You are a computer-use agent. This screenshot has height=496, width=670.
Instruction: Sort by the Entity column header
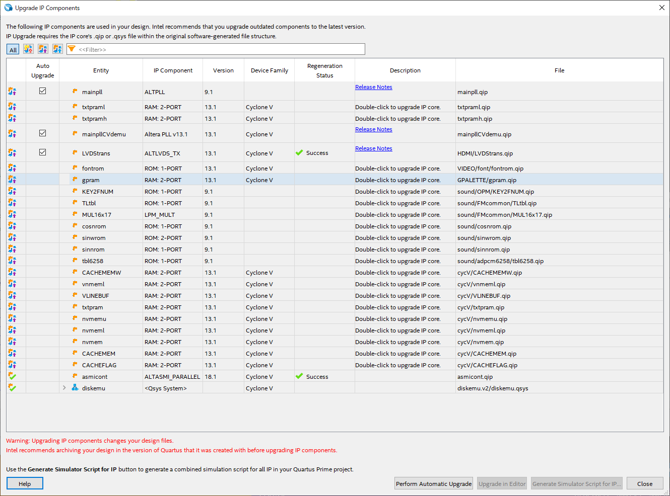[101, 70]
